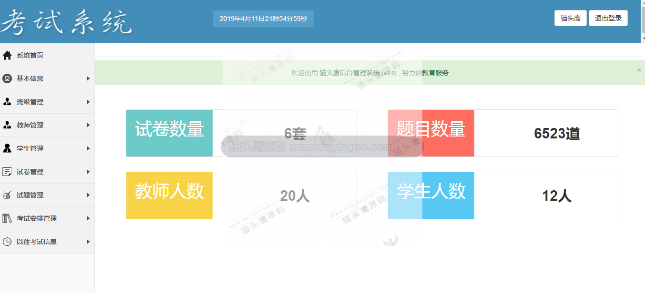Click the notepad icon beside 试题管理
This screenshot has height=293, width=645.
pyautogui.click(x=7, y=195)
